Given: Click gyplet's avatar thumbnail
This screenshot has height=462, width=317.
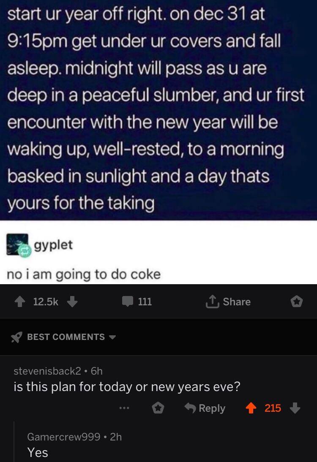Looking at the screenshot, I should click(17, 245).
